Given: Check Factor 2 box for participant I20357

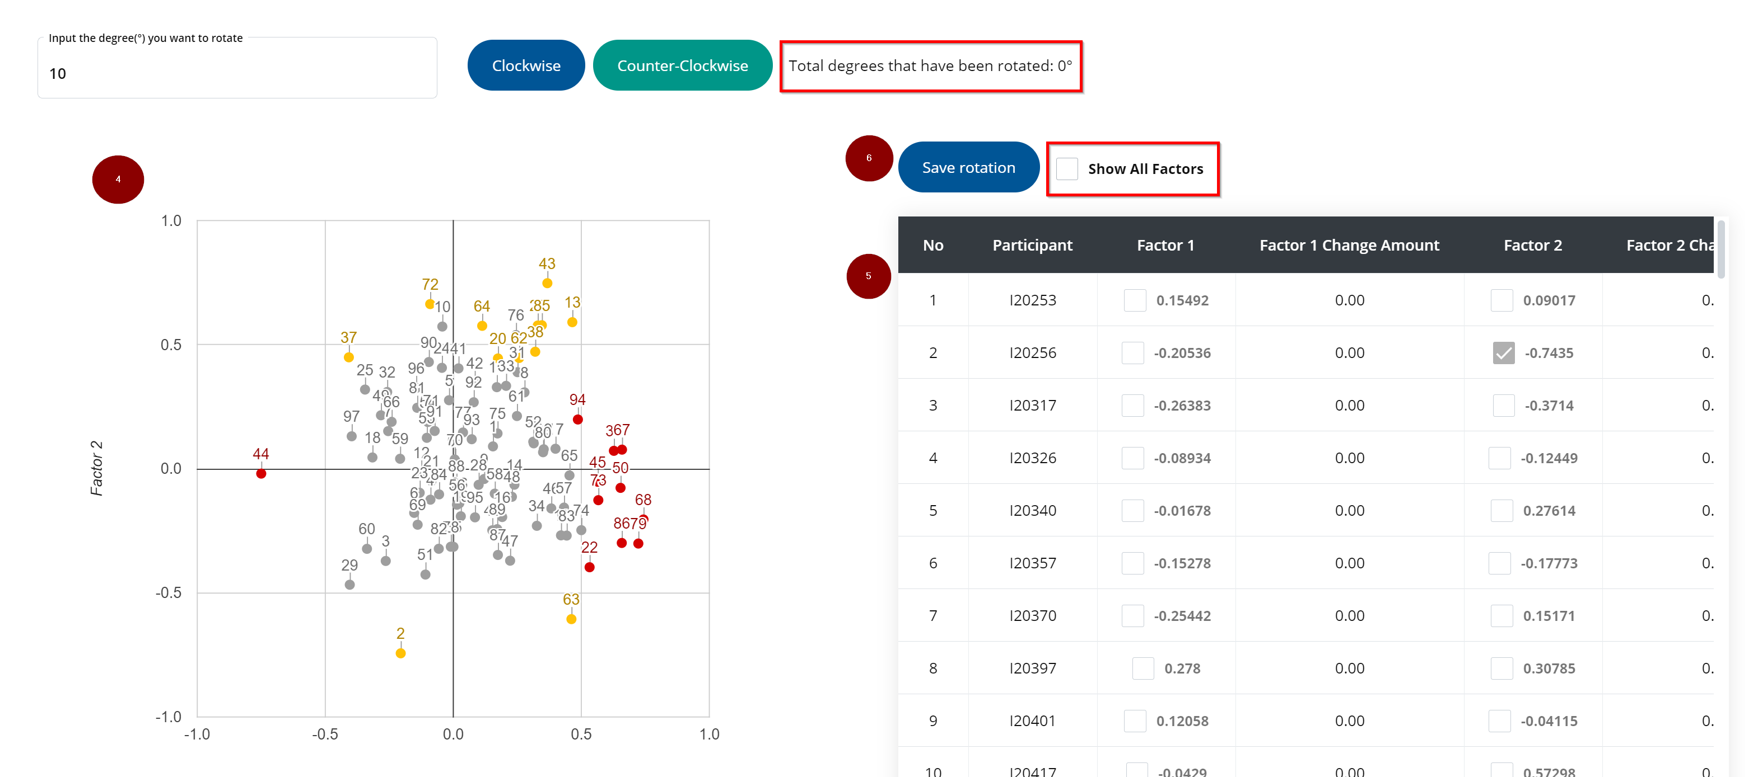Looking at the screenshot, I should 1499,563.
